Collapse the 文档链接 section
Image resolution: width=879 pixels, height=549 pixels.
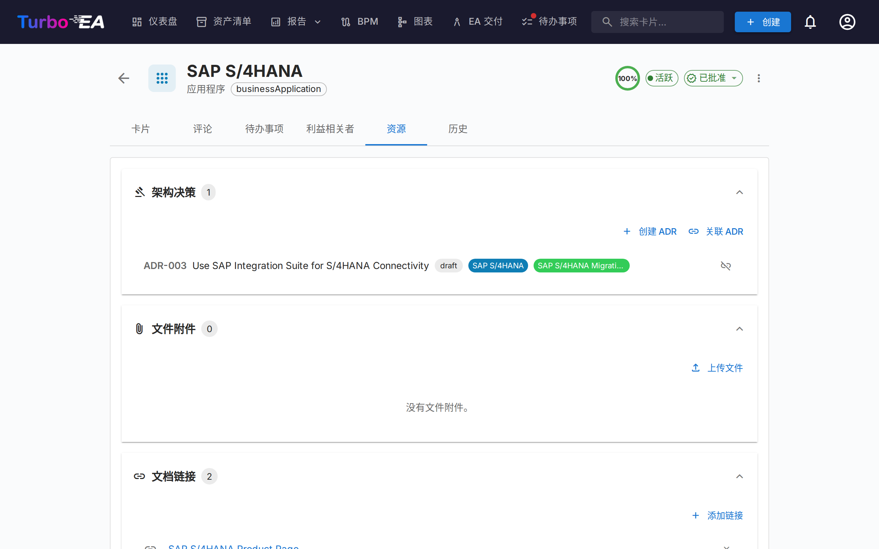739,476
